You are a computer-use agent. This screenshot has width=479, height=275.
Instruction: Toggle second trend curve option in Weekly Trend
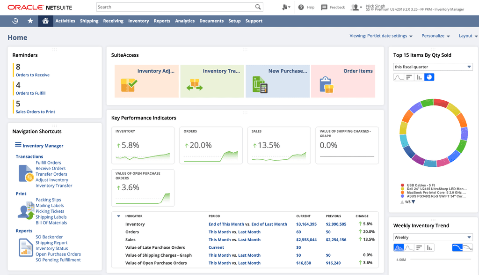(x=468, y=247)
